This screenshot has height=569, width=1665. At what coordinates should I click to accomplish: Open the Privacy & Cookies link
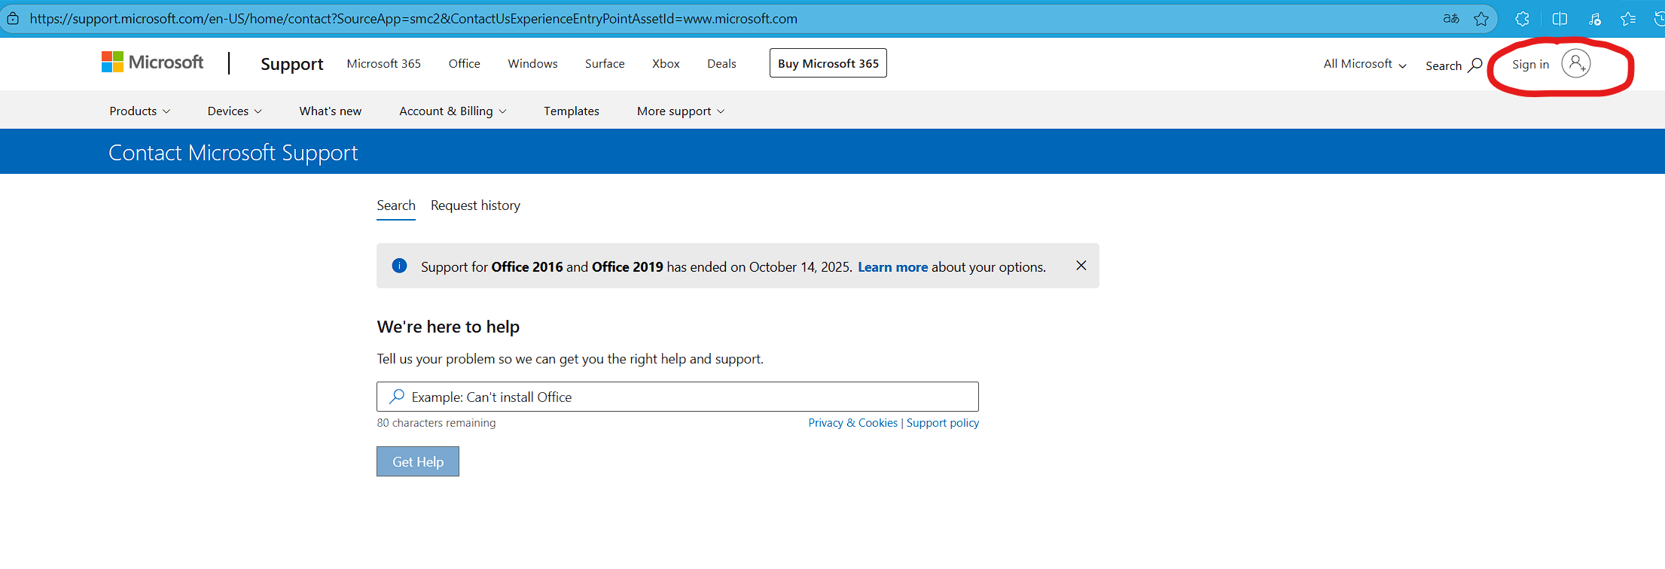pos(852,423)
